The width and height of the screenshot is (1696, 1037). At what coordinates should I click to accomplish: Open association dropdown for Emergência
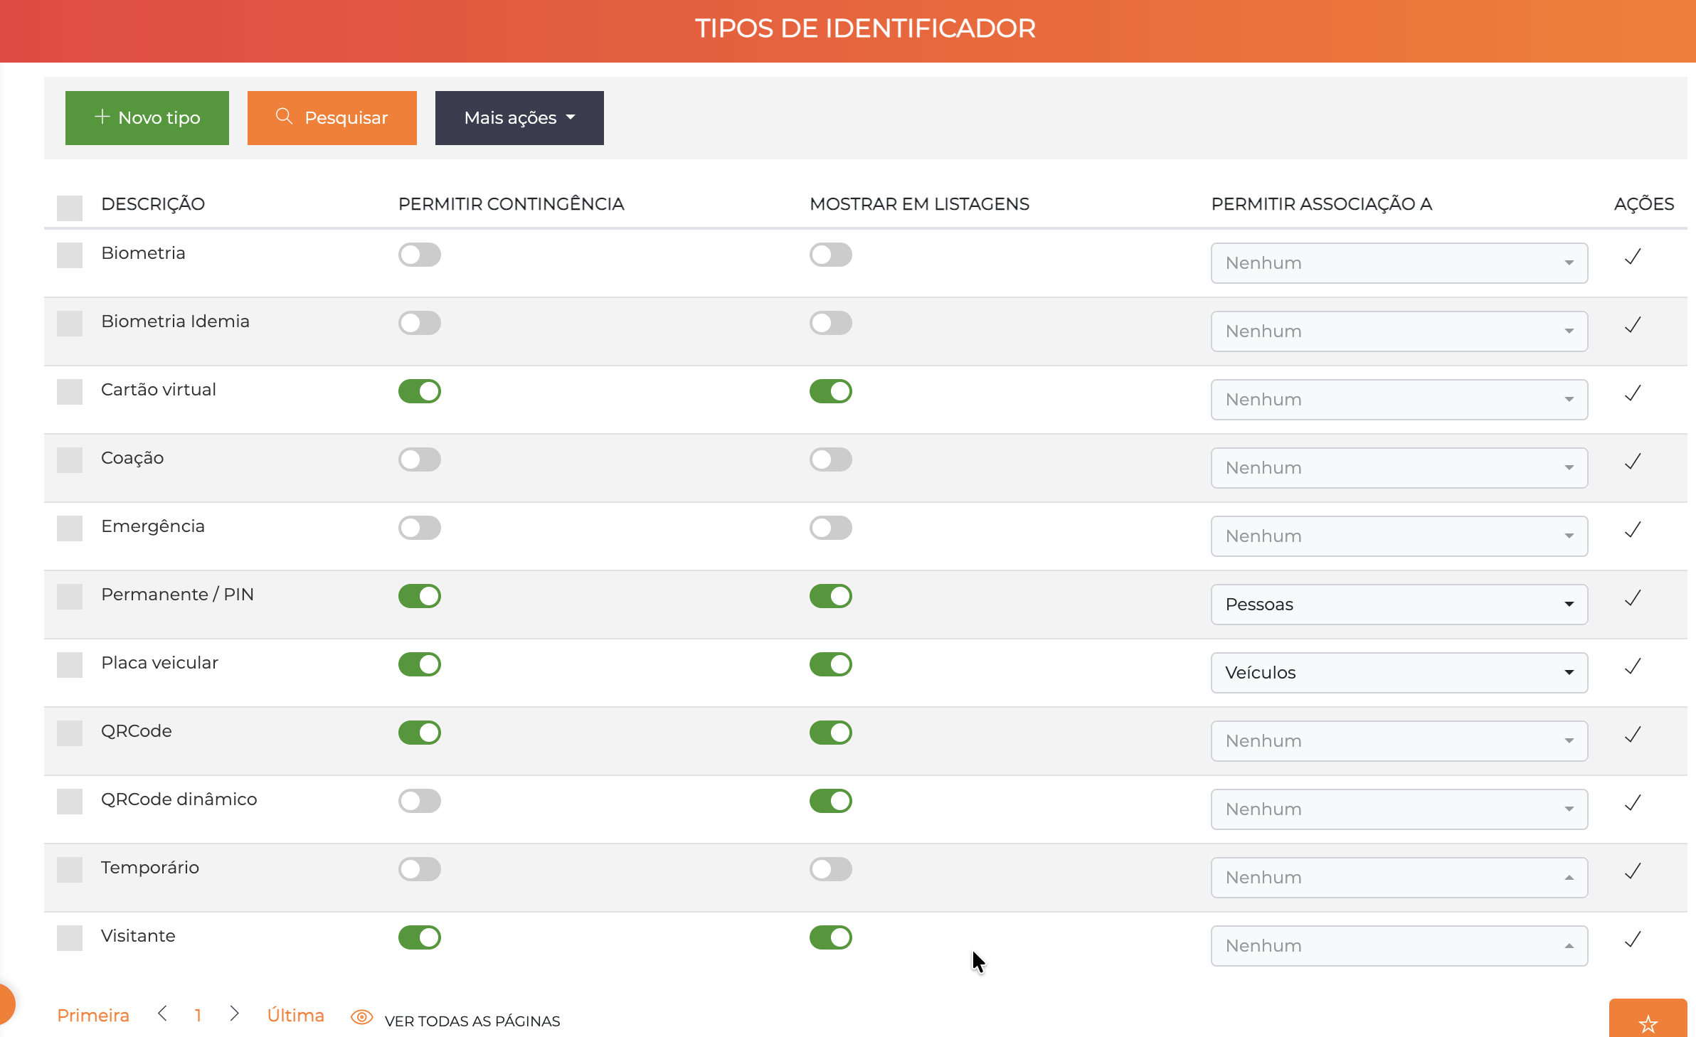click(x=1399, y=536)
